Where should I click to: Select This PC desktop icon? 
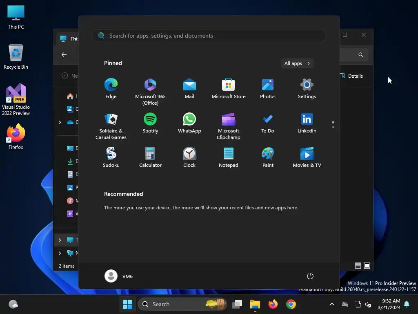16,17
